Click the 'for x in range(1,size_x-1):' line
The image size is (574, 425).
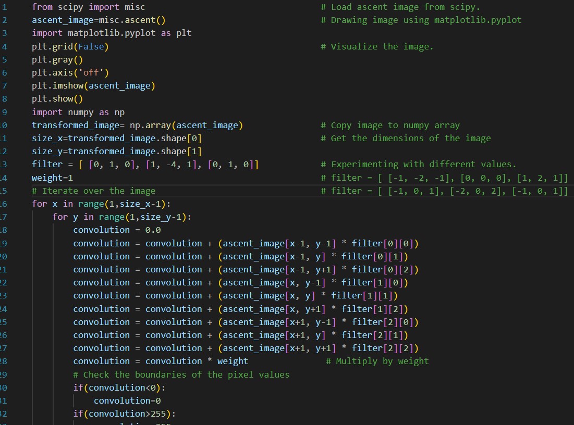click(101, 204)
